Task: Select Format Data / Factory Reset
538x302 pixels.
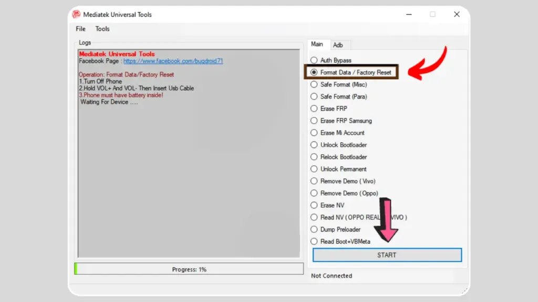Action: coord(314,72)
